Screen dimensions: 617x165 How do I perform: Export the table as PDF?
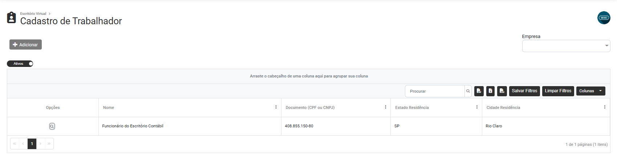[x=479, y=91]
